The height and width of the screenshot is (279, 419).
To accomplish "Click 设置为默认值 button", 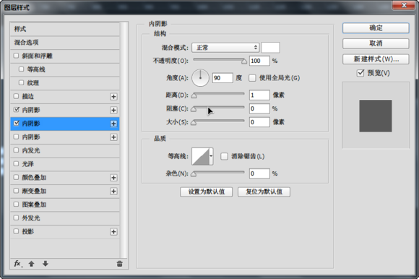I will 207,192.
